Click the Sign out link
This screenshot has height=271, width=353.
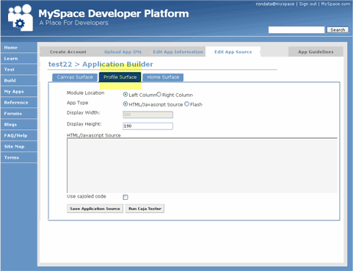point(307,4)
